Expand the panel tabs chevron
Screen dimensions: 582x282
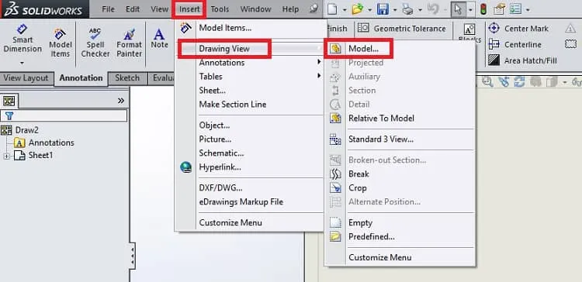(121, 101)
